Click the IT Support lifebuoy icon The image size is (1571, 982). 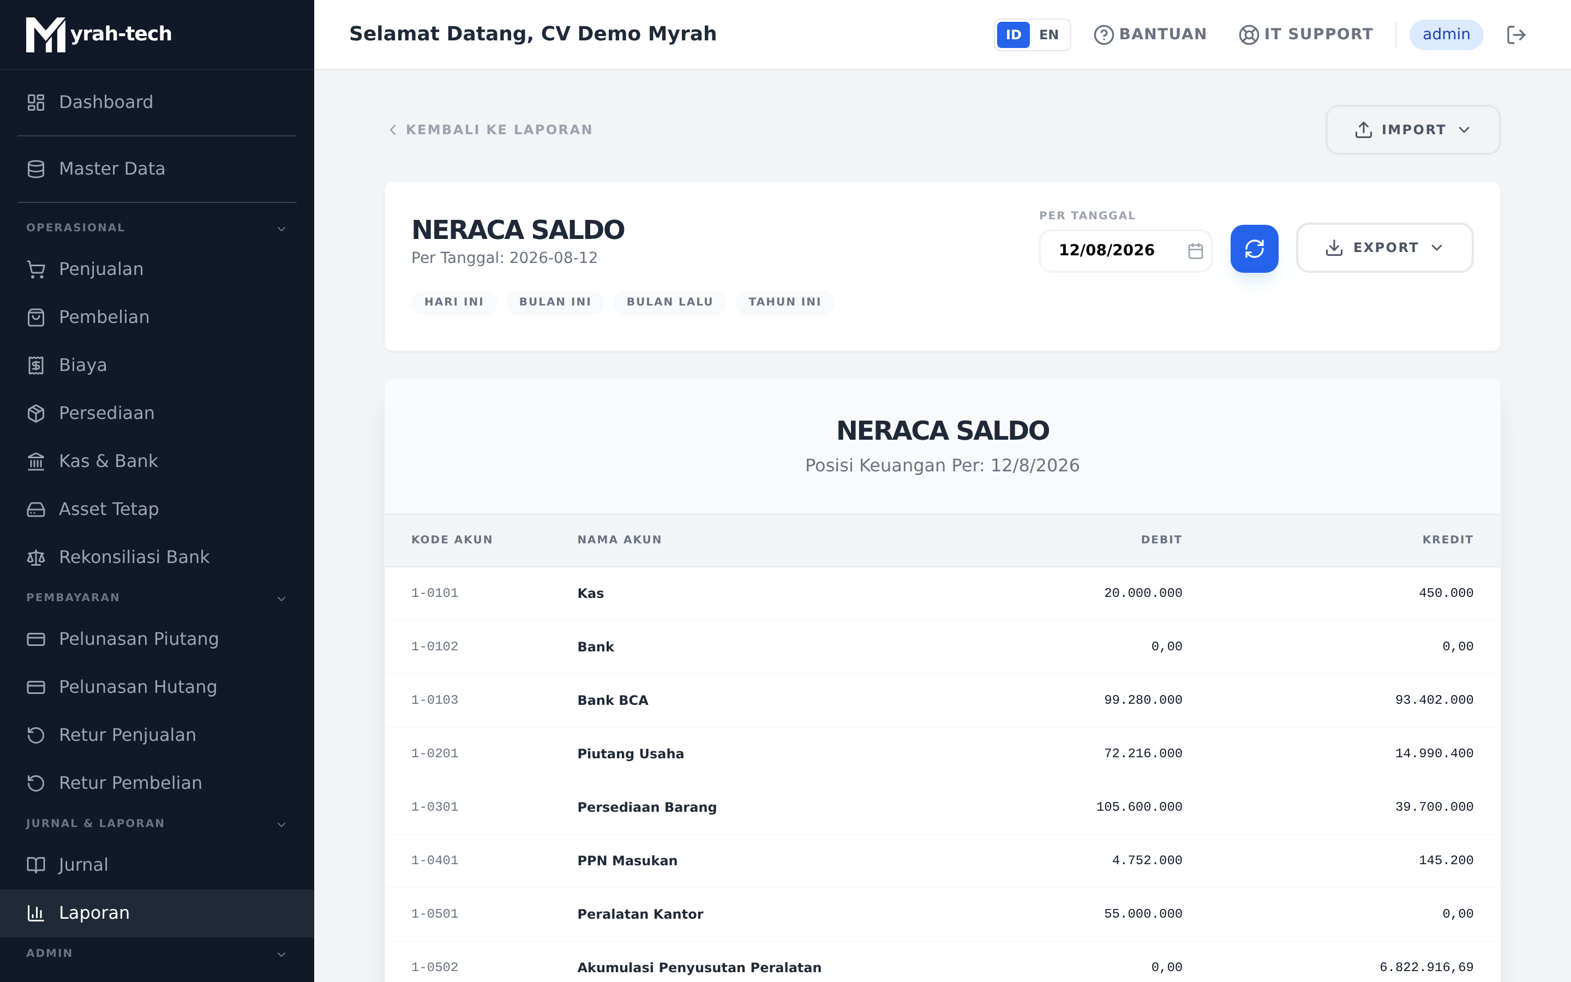click(1249, 35)
